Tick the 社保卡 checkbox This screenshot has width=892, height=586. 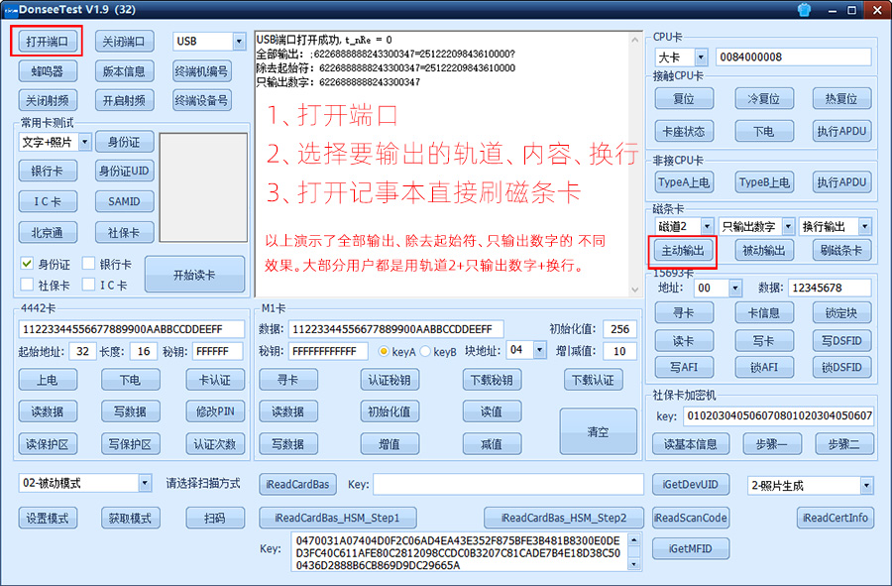pyautogui.click(x=28, y=285)
